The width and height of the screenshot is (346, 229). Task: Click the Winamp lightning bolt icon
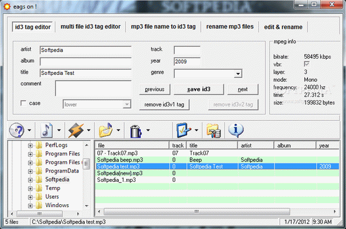(x=76, y=131)
